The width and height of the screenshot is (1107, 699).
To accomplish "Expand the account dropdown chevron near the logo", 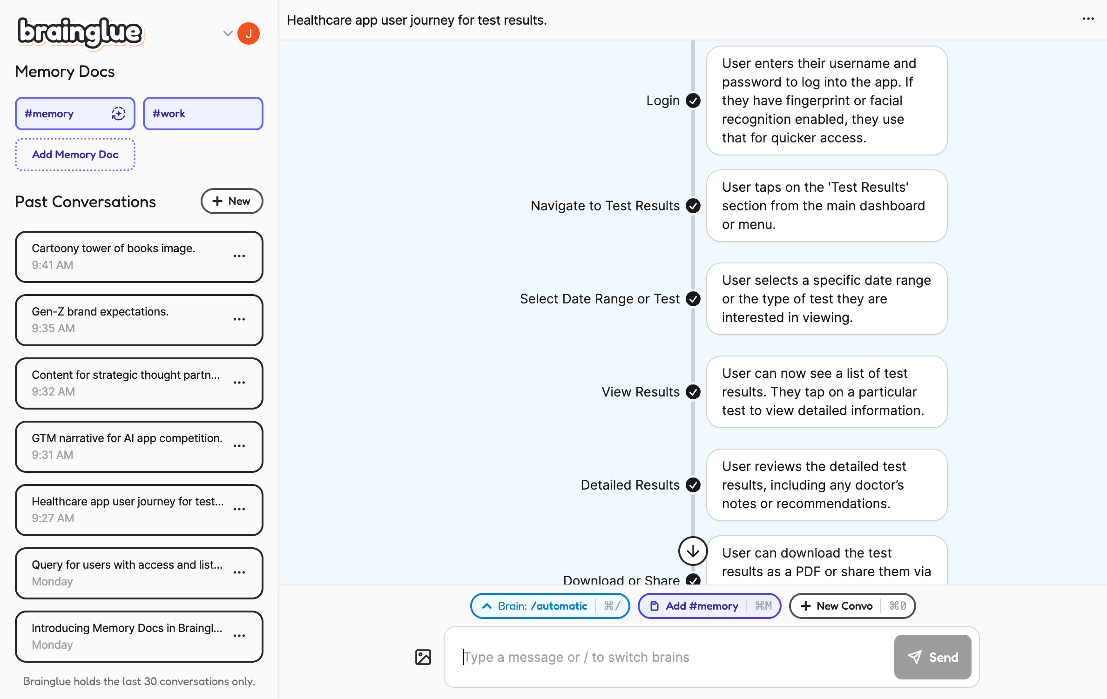I will click(x=227, y=33).
